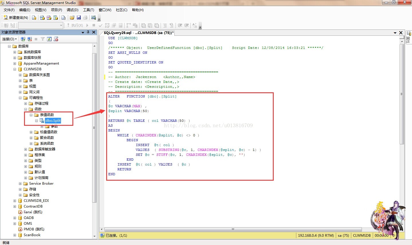This screenshot has width=412, height=245.
Task: Open the View (视图) menu
Action: click(40, 10)
